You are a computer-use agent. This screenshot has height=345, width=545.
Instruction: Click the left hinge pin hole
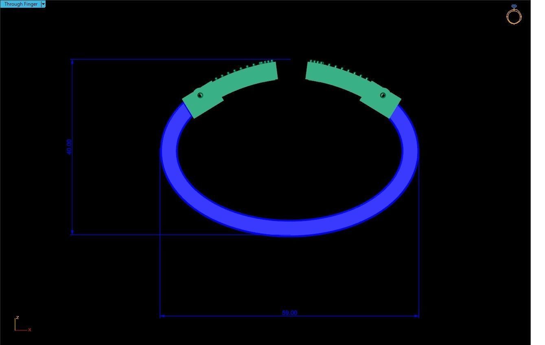200,95
